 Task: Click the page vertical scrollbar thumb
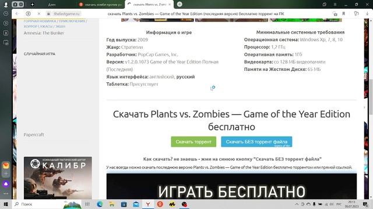click(371, 98)
